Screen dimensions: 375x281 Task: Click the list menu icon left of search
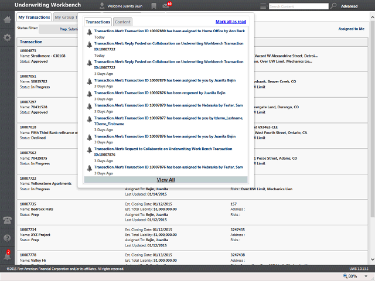pyautogui.click(x=263, y=6)
